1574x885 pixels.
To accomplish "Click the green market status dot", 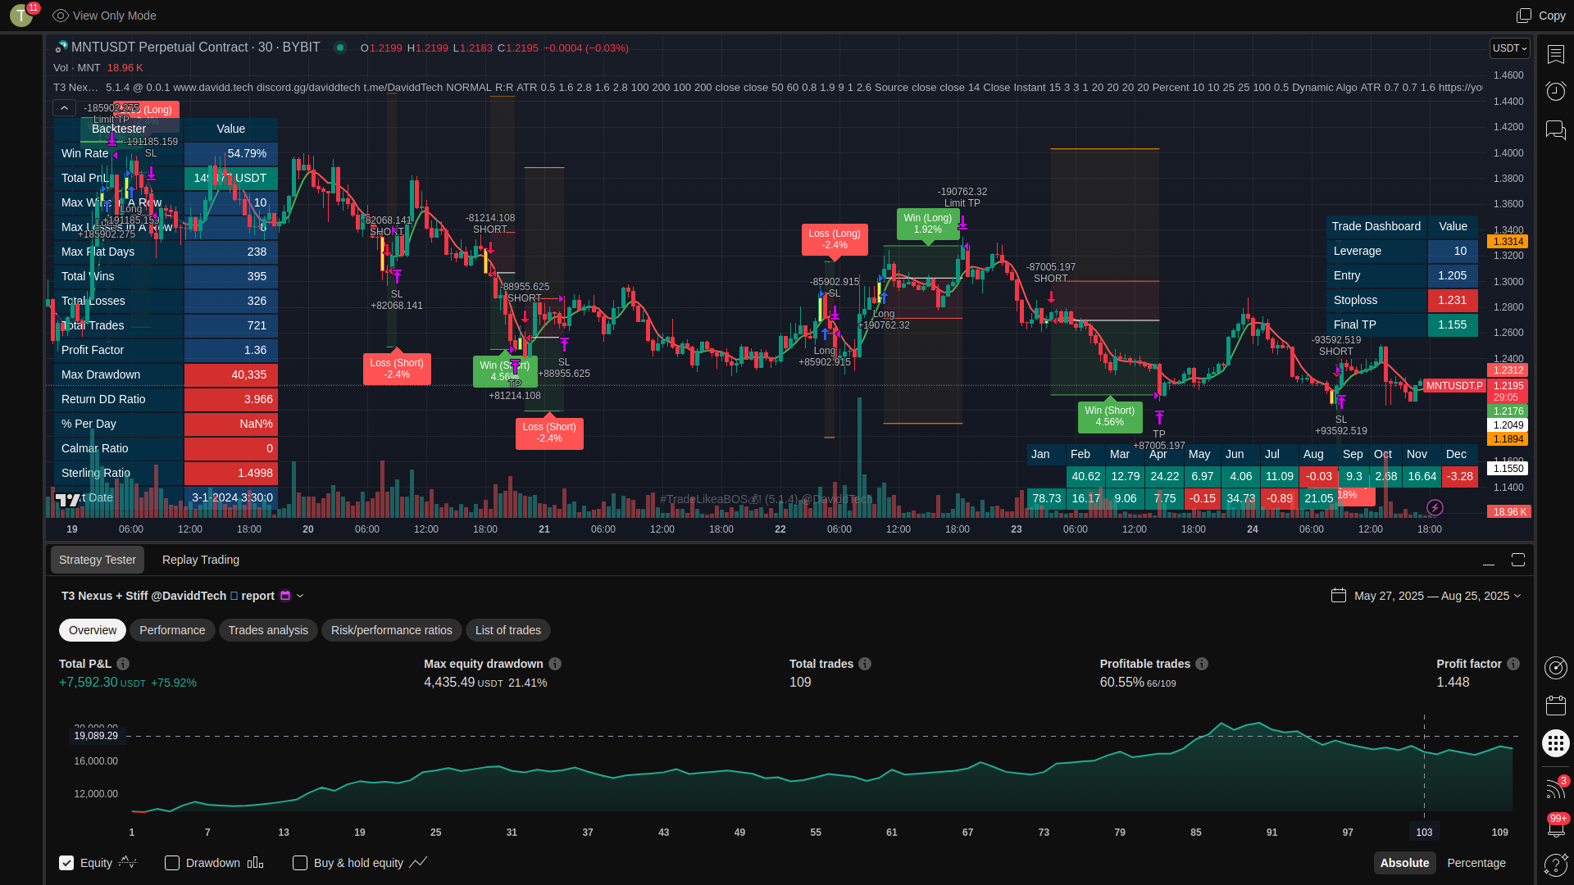I will 339,48.
